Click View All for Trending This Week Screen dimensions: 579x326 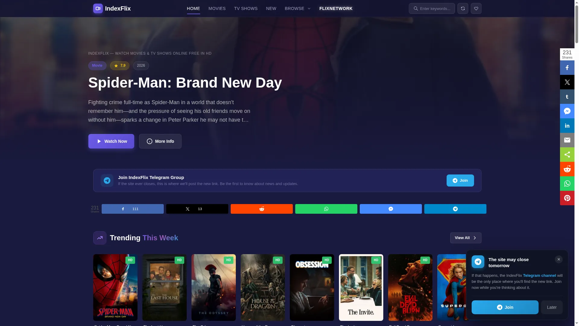[466, 238]
